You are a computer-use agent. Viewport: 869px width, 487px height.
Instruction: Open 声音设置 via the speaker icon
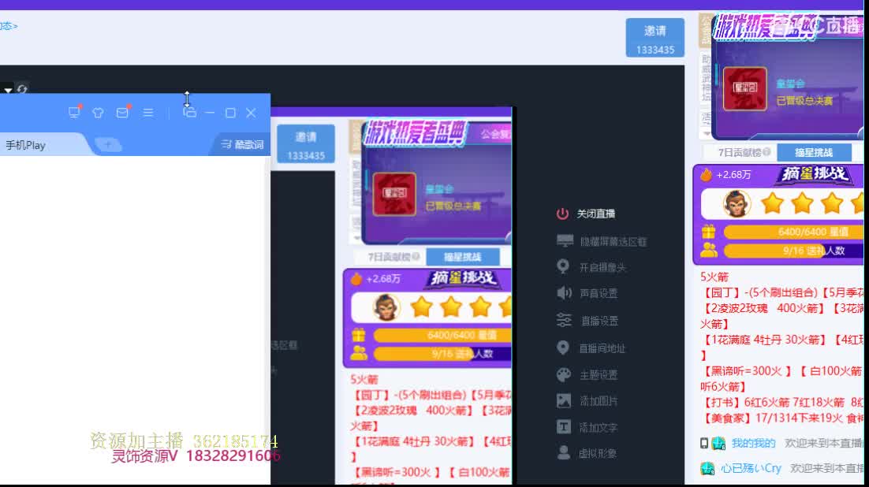(x=562, y=294)
